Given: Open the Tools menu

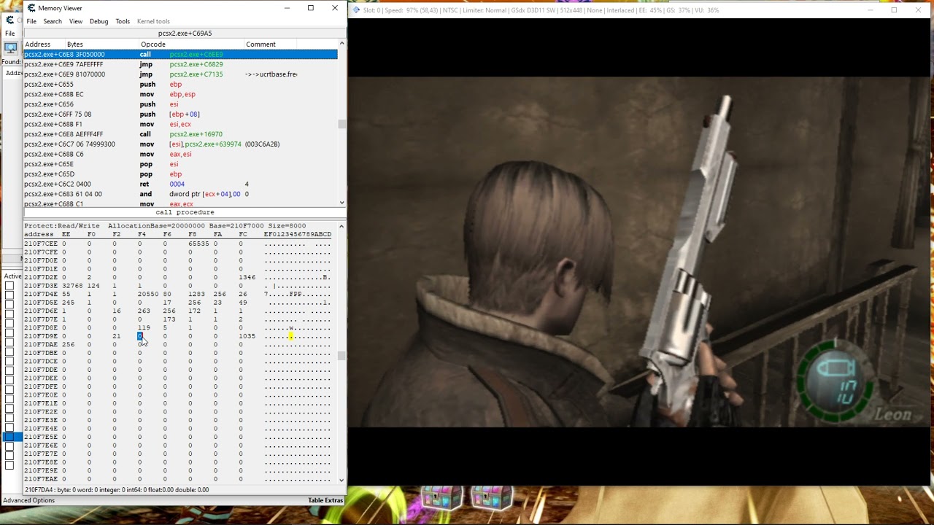Looking at the screenshot, I should [x=123, y=21].
